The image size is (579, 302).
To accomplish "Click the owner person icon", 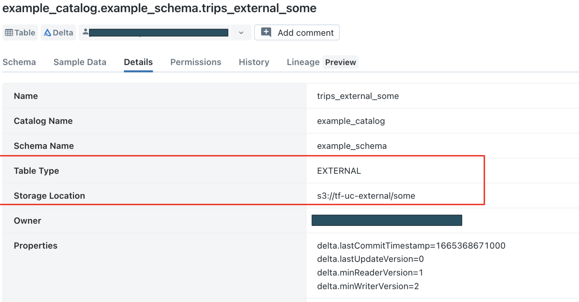I will [85, 32].
